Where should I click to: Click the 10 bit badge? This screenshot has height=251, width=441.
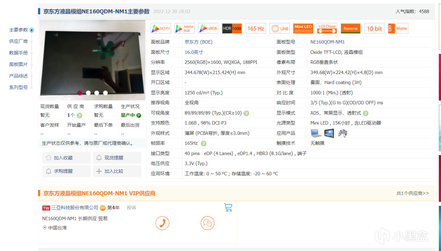(375, 28)
